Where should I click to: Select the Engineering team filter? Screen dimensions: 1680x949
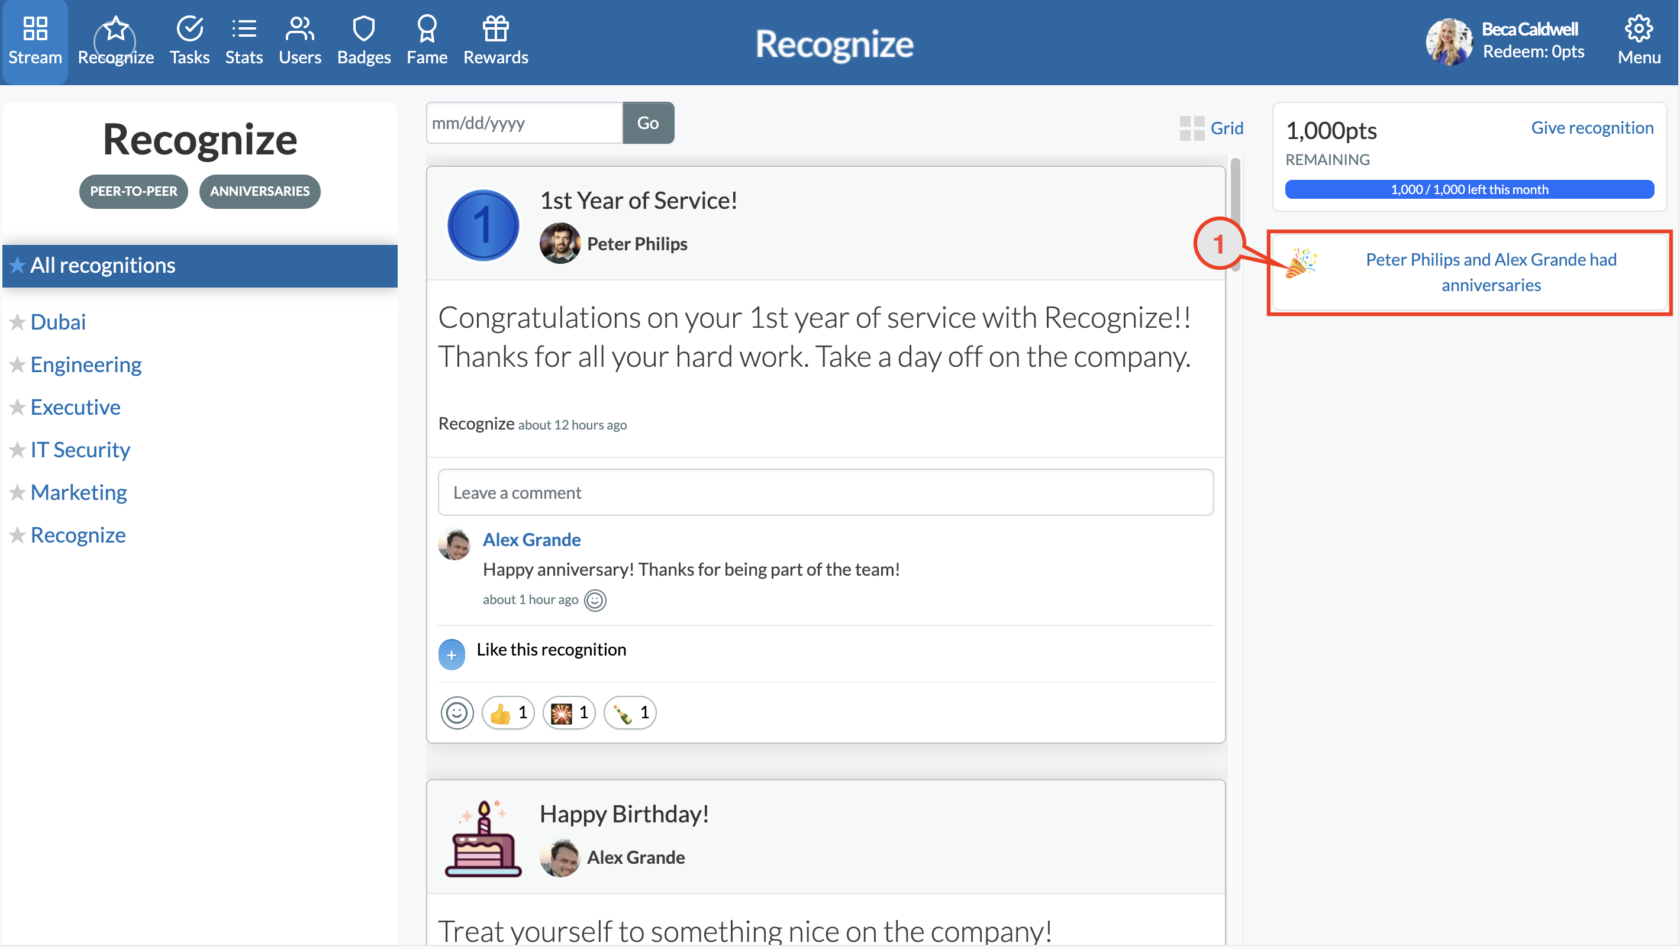pos(85,364)
